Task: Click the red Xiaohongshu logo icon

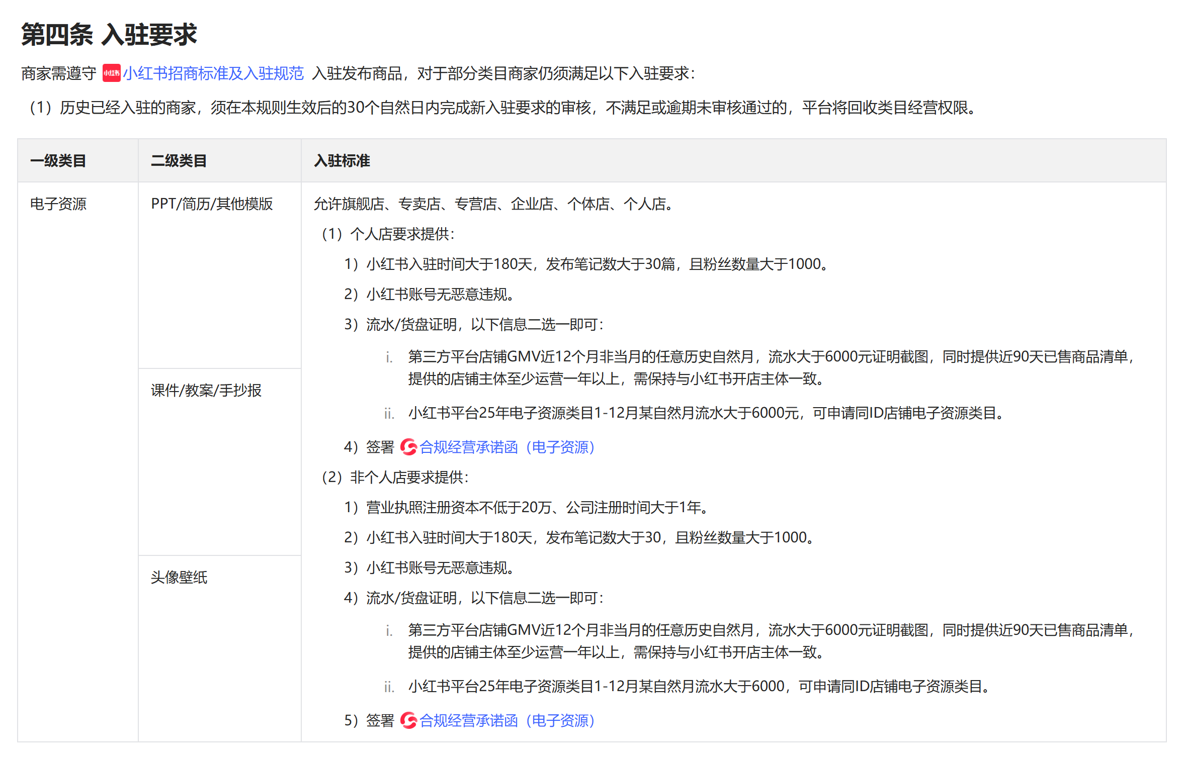Action: coord(111,73)
